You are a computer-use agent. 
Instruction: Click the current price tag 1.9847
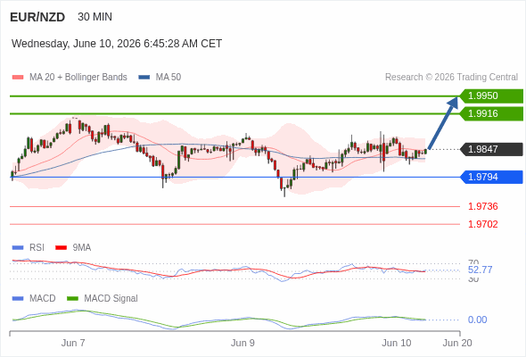(491, 149)
